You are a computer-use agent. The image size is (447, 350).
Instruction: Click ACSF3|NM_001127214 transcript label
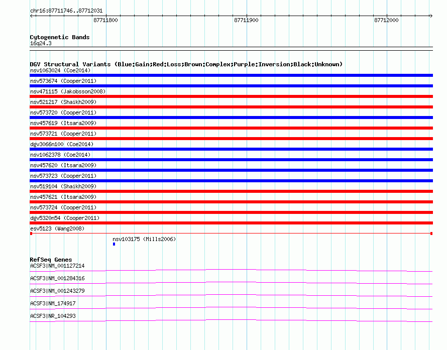coord(57,266)
